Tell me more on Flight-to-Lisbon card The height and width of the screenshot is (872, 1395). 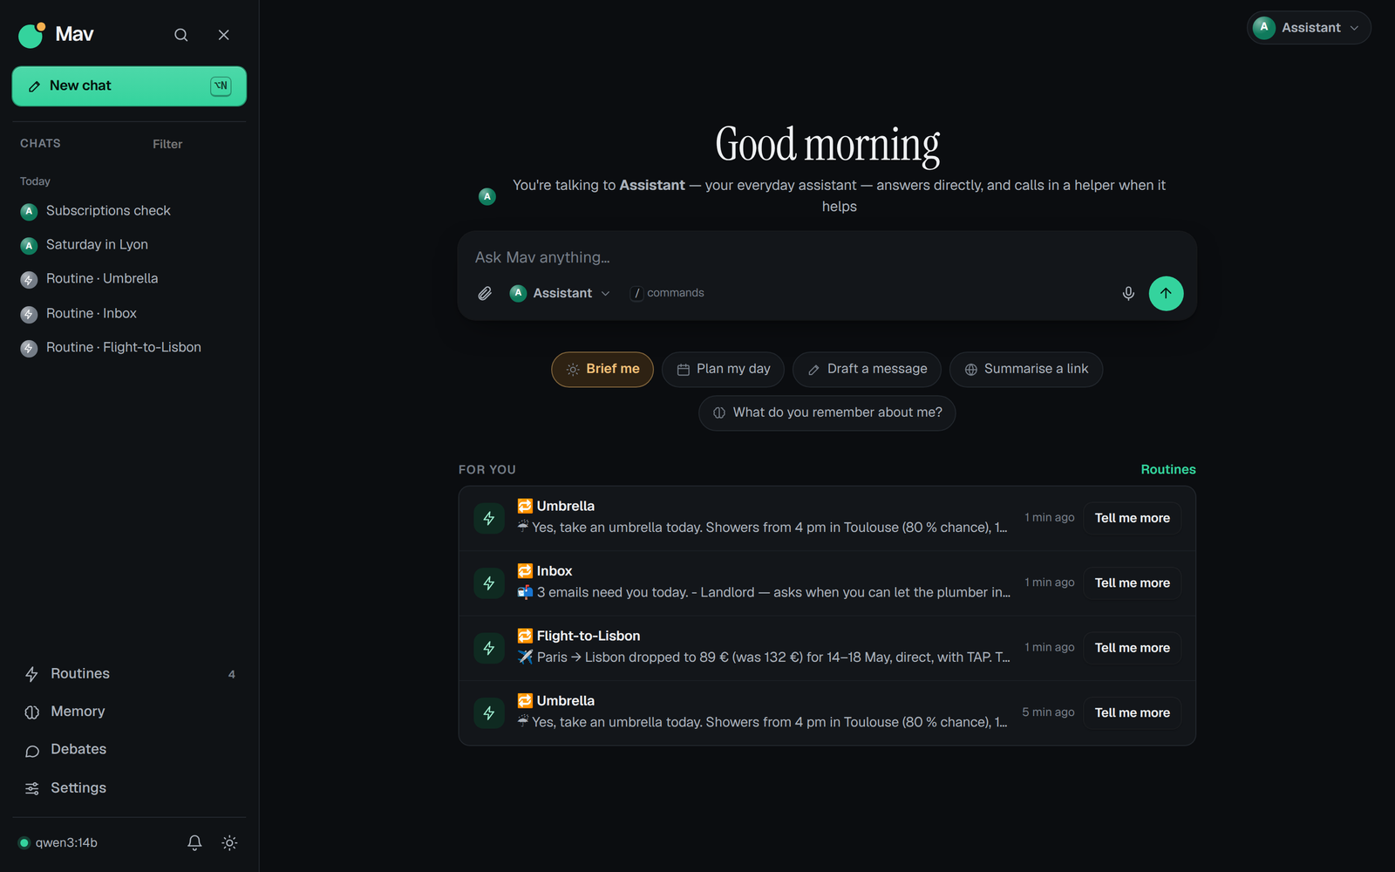[1133, 648]
